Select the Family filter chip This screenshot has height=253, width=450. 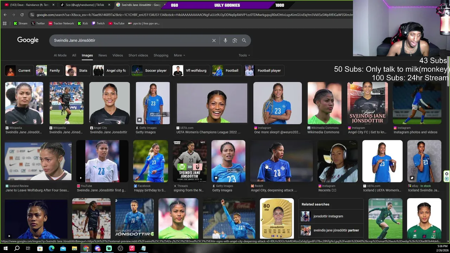click(50, 71)
